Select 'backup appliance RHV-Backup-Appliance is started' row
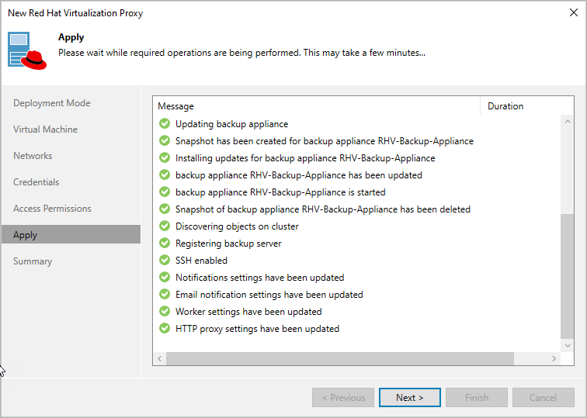Image resolution: width=587 pixels, height=418 pixels. point(280,192)
